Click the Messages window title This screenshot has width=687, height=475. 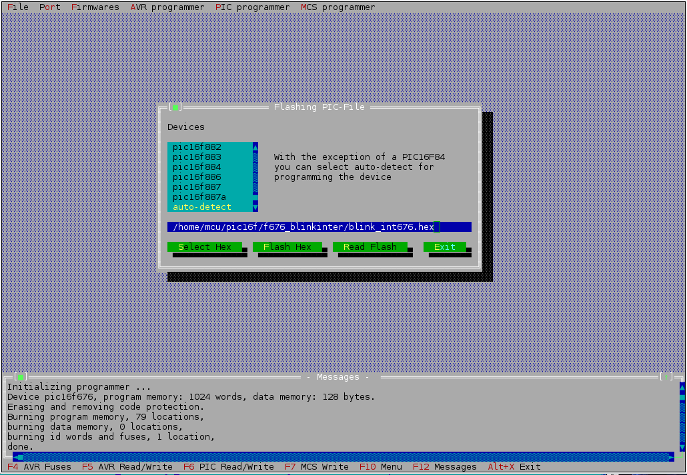[x=337, y=377]
